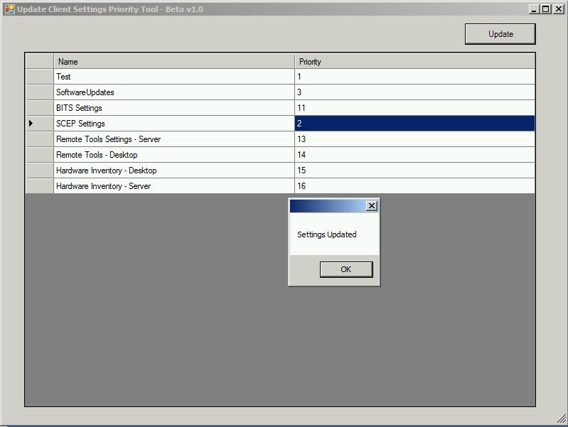This screenshot has height=427, width=568.
Task: Click the Update button
Action: [x=500, y=34]
